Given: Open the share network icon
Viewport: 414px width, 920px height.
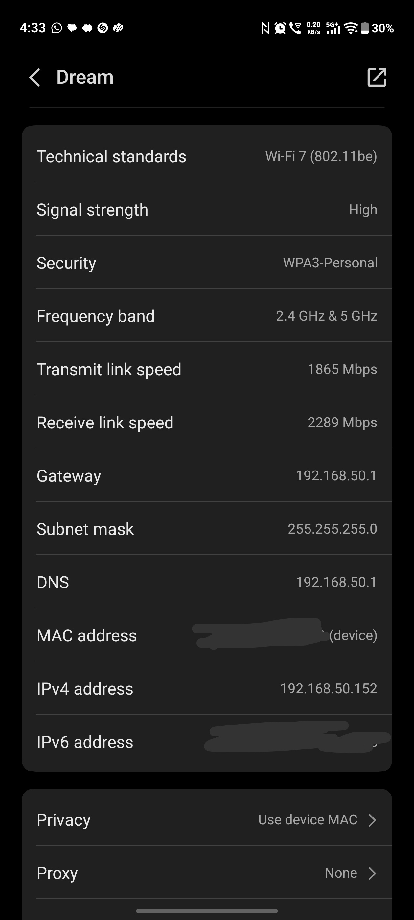Looking at the screenshot, I should (x=377, y=78).
